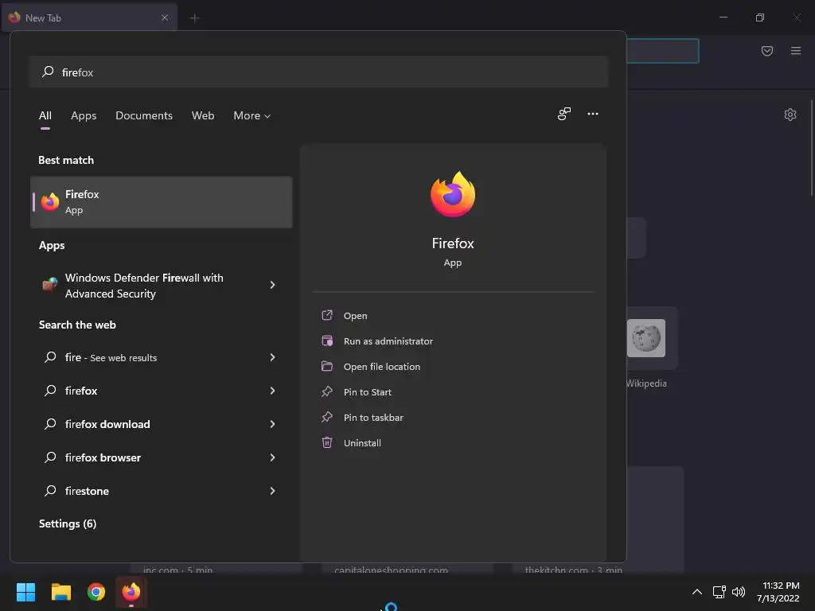Expand the More filter dropdown
This screenshot has height=611, width=815.
252,116
